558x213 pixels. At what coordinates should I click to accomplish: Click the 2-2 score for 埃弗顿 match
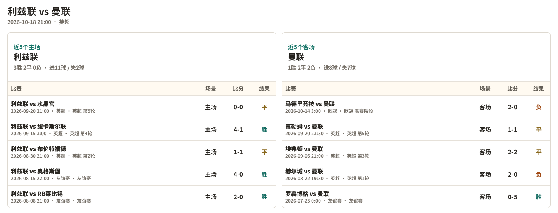[x=513, y=152]
